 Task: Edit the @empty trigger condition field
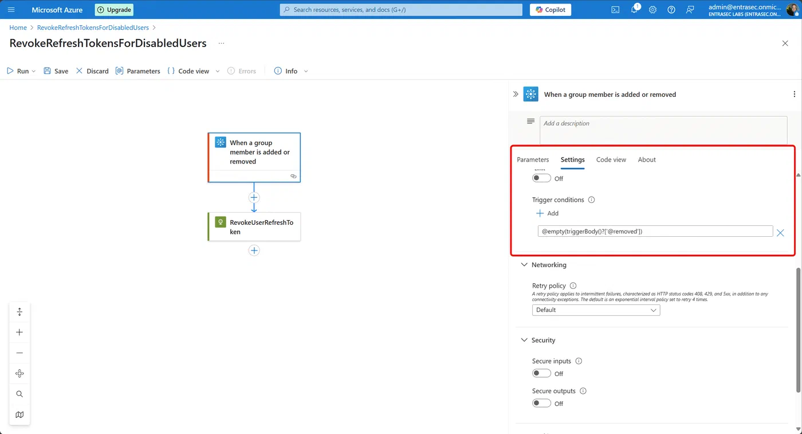click(x=655, y=231)
